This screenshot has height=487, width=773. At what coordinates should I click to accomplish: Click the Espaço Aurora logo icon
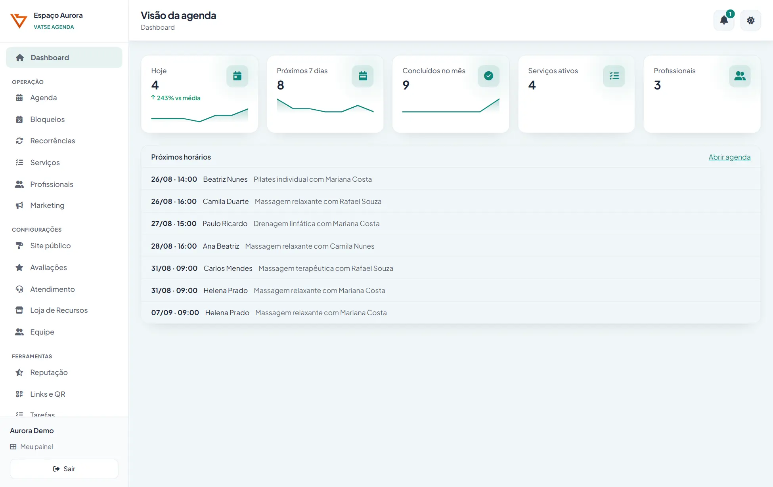19,21
